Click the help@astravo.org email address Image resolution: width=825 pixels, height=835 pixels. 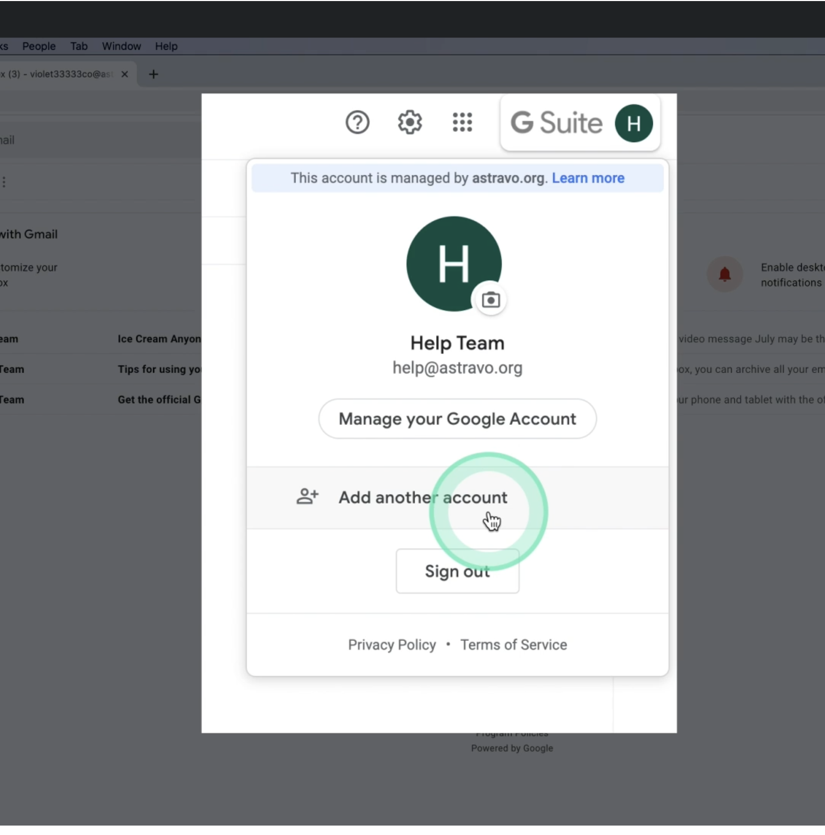click(457, 368)
